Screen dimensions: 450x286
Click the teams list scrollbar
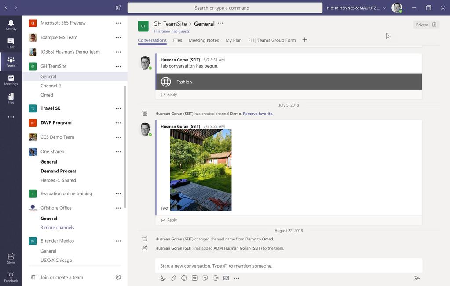(125, 147)
